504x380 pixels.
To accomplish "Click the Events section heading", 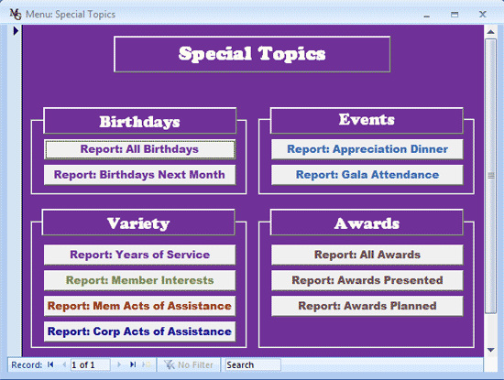I will [367, 121].
